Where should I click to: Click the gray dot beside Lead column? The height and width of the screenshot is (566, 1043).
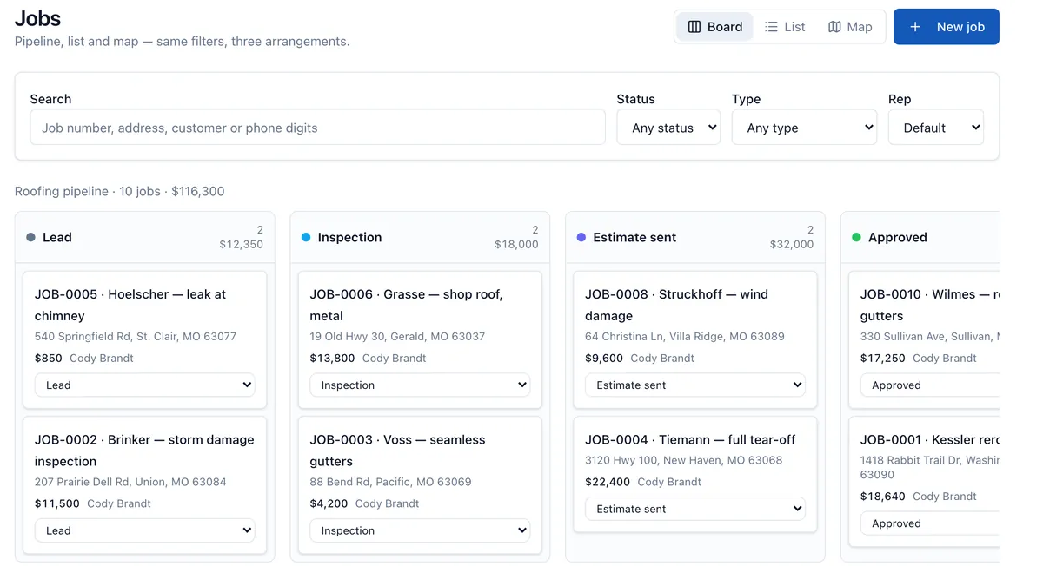click(x=30, y=237)
